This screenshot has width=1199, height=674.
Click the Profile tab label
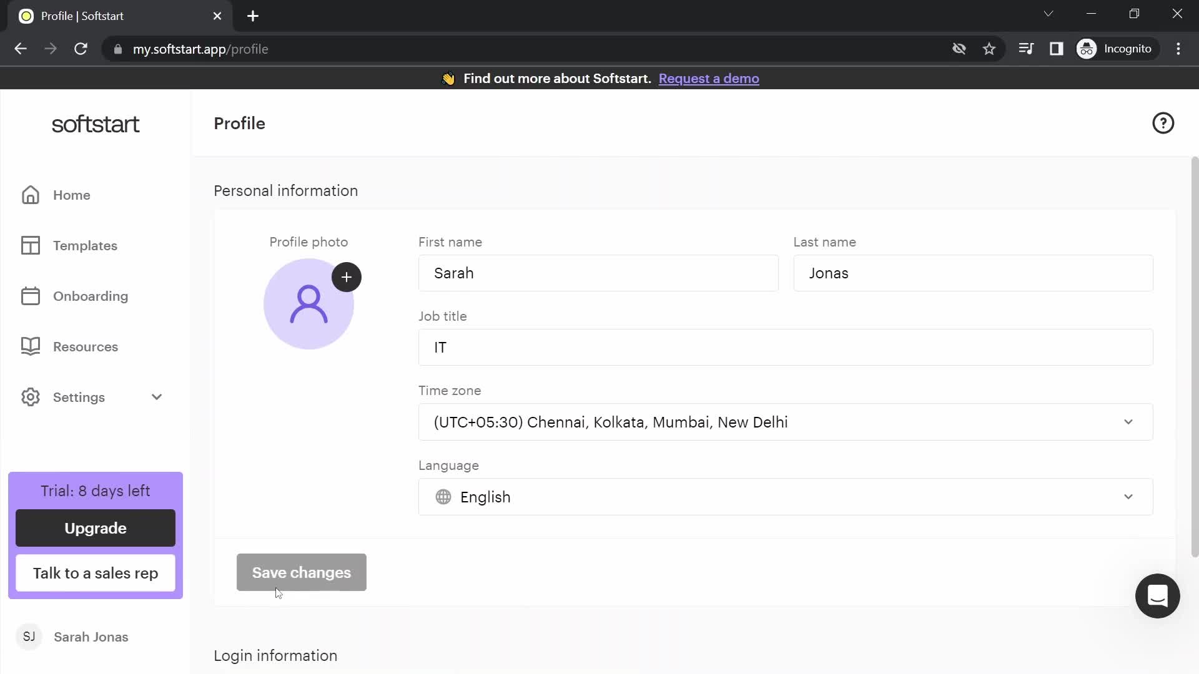click(x=82, y=16)
